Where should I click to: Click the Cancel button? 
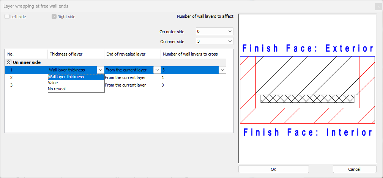point(355,169)
